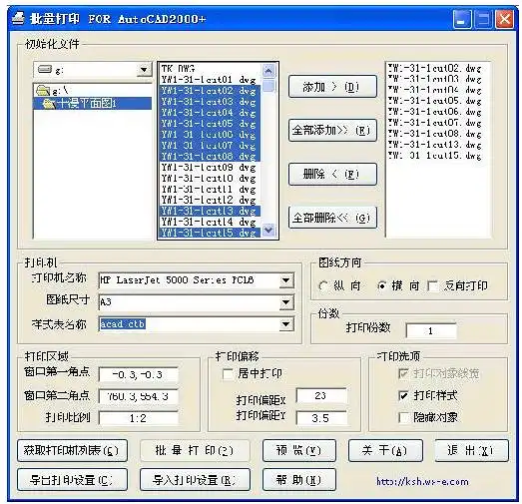Click 关于(A) about button
This screenshot has width=522, height=504.
[385, 451]
